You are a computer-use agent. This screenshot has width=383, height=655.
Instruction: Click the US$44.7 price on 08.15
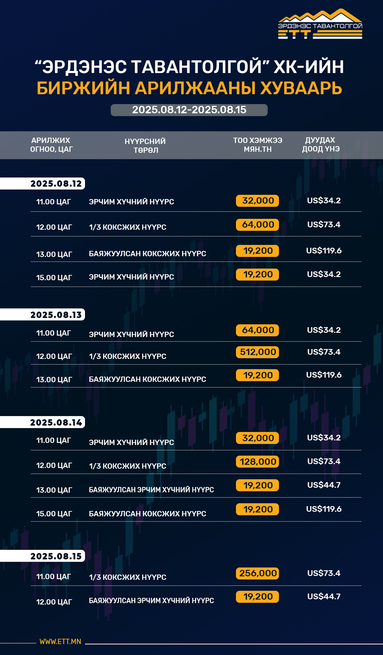point(324,596)
